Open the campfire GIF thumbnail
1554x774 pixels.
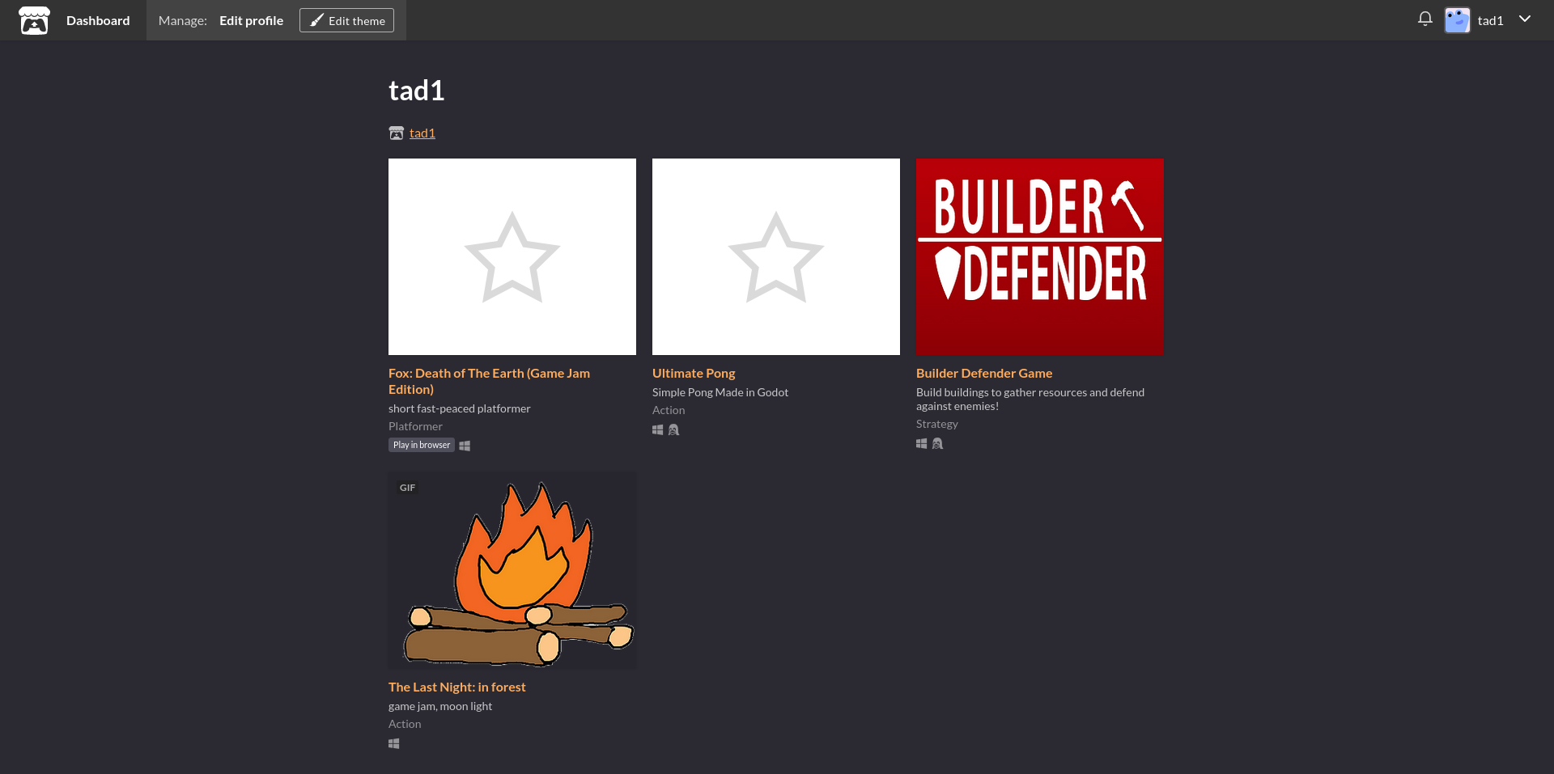pyautogui.click(x=512, y=571)
